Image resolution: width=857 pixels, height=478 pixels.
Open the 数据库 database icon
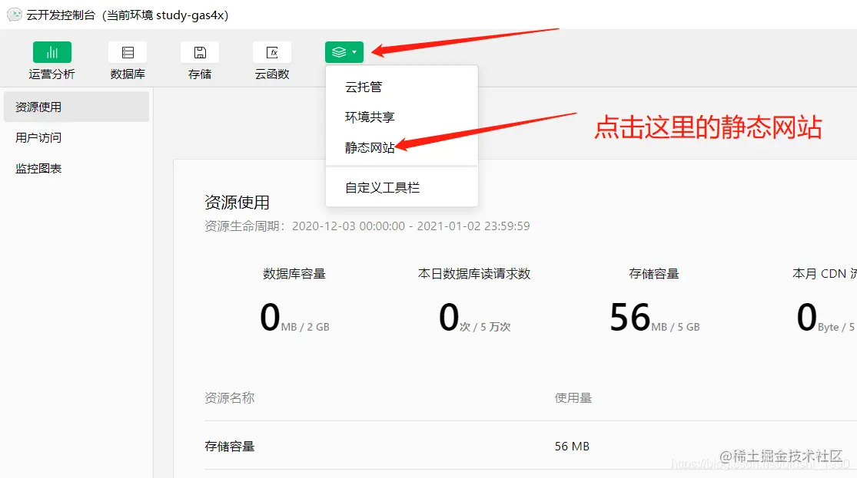(x=128, y=52)
